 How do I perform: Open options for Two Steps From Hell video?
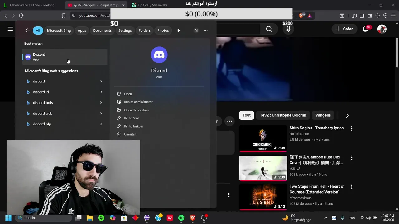point(352,187)
